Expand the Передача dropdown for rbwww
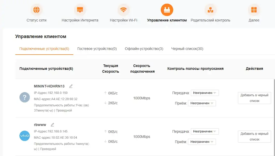This screenshot has height=156, width=275. click(x=205, y=131)
